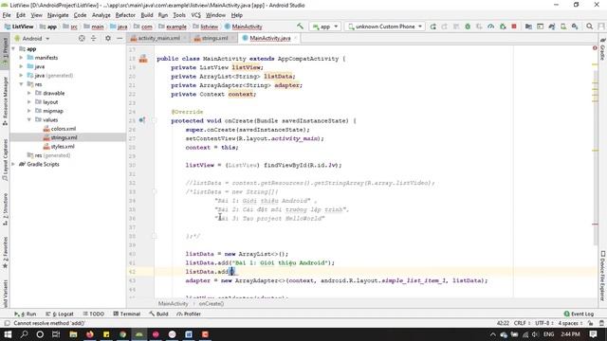Viewport: 607px width, 341px height.
Task: Close the MainActivity.java tab
Action: click(296, 38)
